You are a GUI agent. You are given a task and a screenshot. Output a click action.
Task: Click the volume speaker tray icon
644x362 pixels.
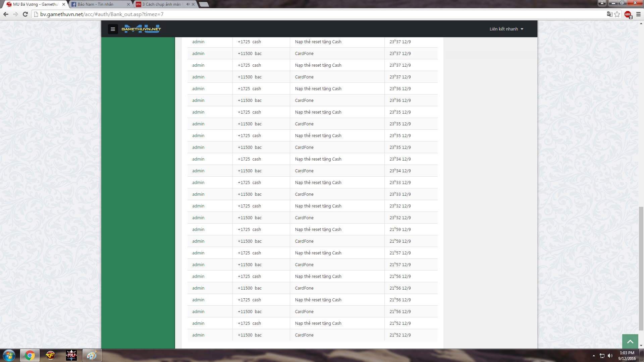click(x=610, y=356)
